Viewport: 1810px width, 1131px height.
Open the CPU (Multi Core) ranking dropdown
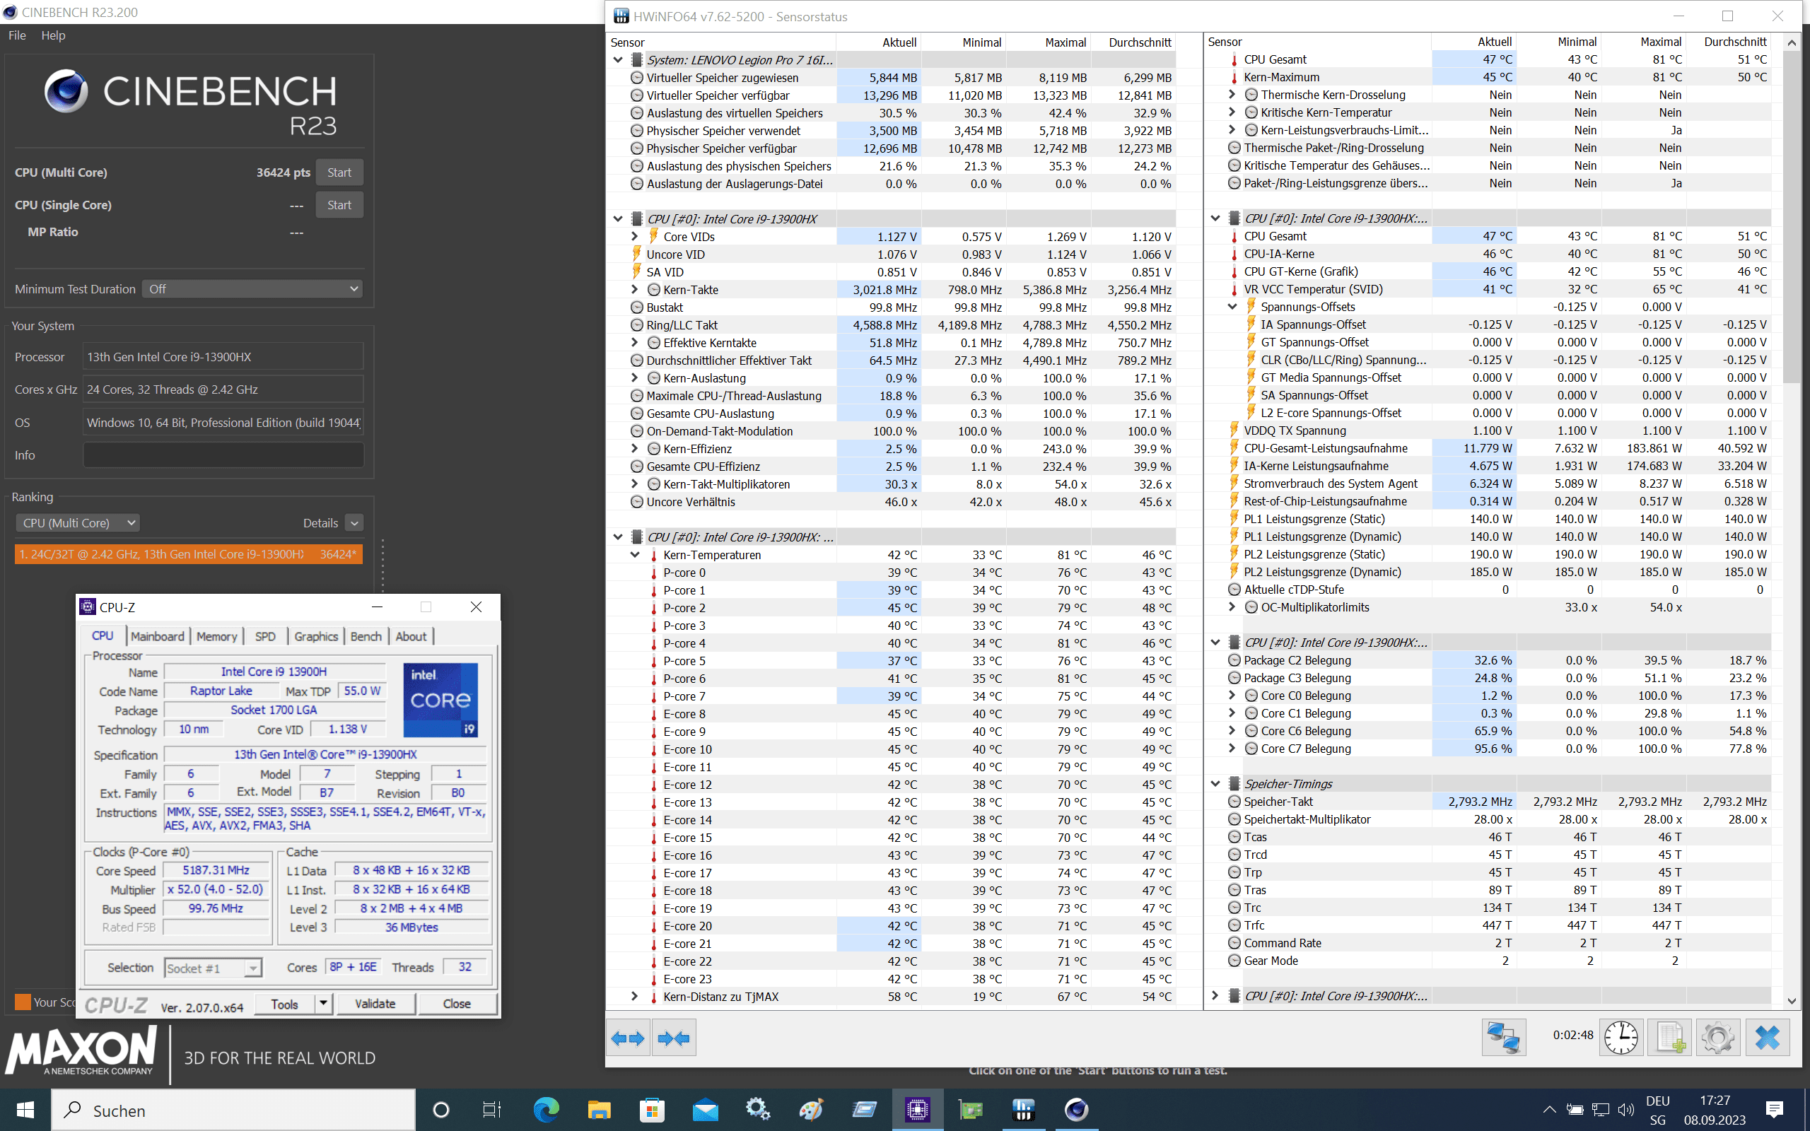[78, 523]
